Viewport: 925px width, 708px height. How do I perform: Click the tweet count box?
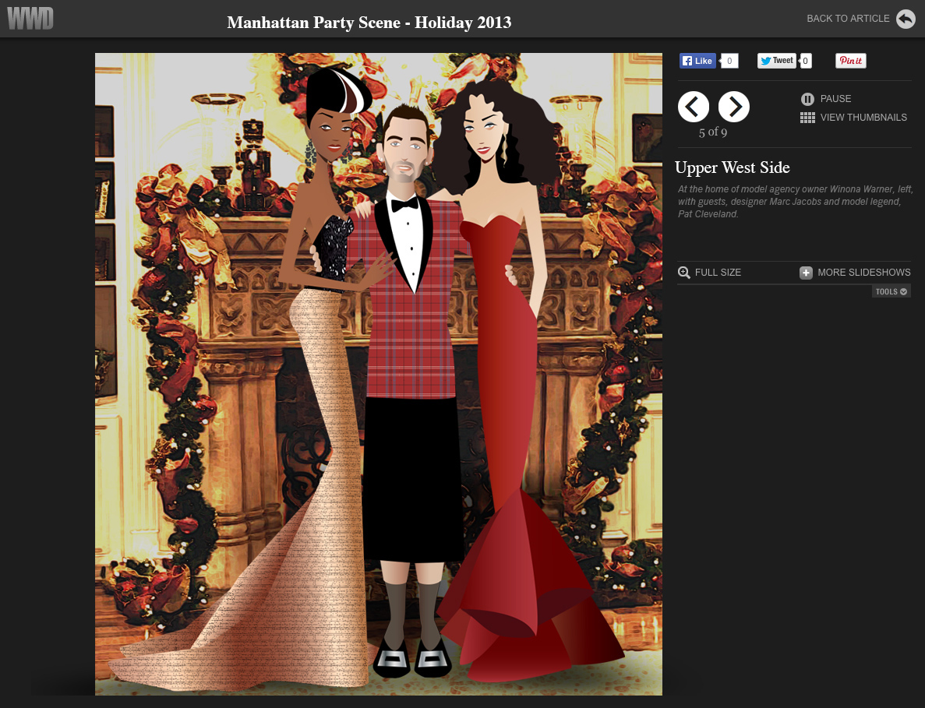coord(806,61)
